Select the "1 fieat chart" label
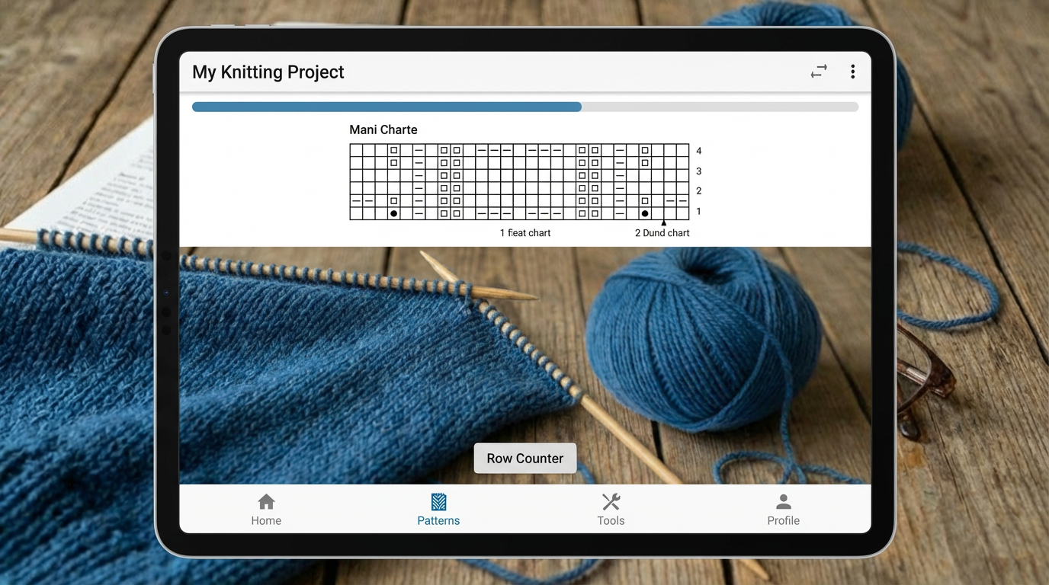Image resolution: width=1049 pixels, height=585 pixels. coord(525,233)
